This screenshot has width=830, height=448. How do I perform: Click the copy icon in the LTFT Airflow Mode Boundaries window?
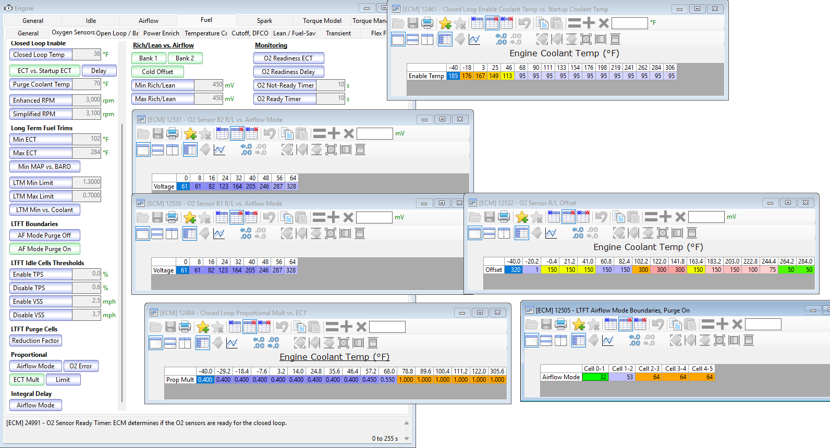pyautogui.click(x=676, y=325)
